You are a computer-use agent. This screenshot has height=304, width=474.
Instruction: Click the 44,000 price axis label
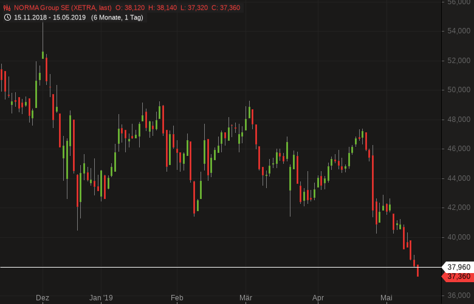(x=459, y=178)
